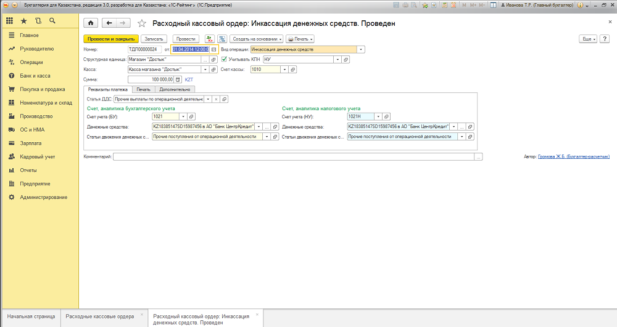Open the history icon in sidebar header
The image size is (617, 327).
pos(38,21)
